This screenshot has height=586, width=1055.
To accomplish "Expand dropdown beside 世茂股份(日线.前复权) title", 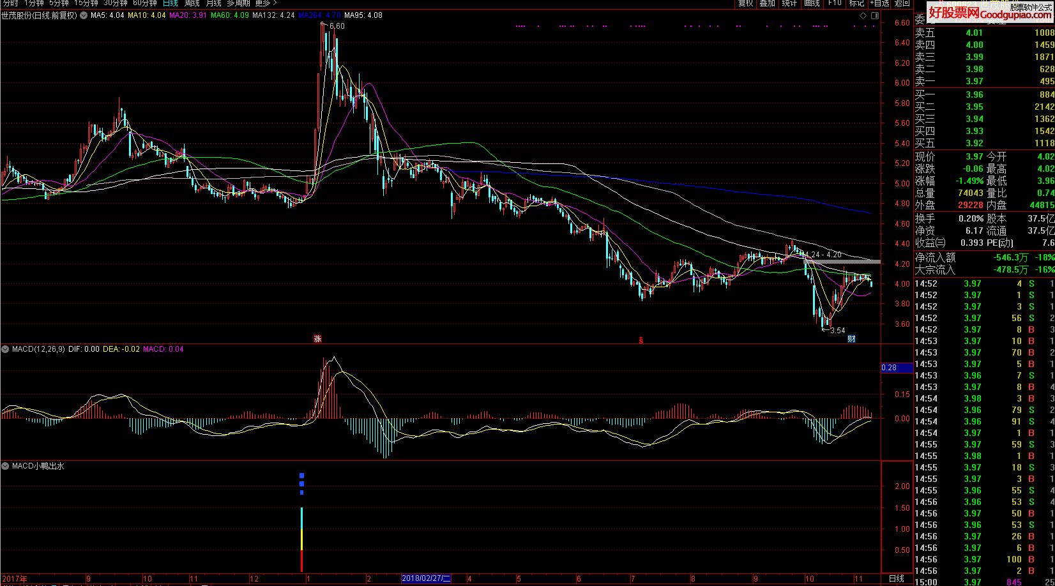I will [82, 15].
